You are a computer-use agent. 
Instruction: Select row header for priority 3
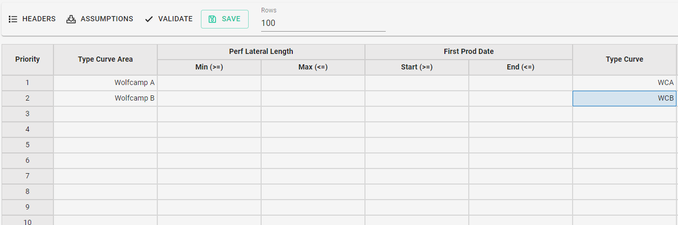(x=28, y=114)
